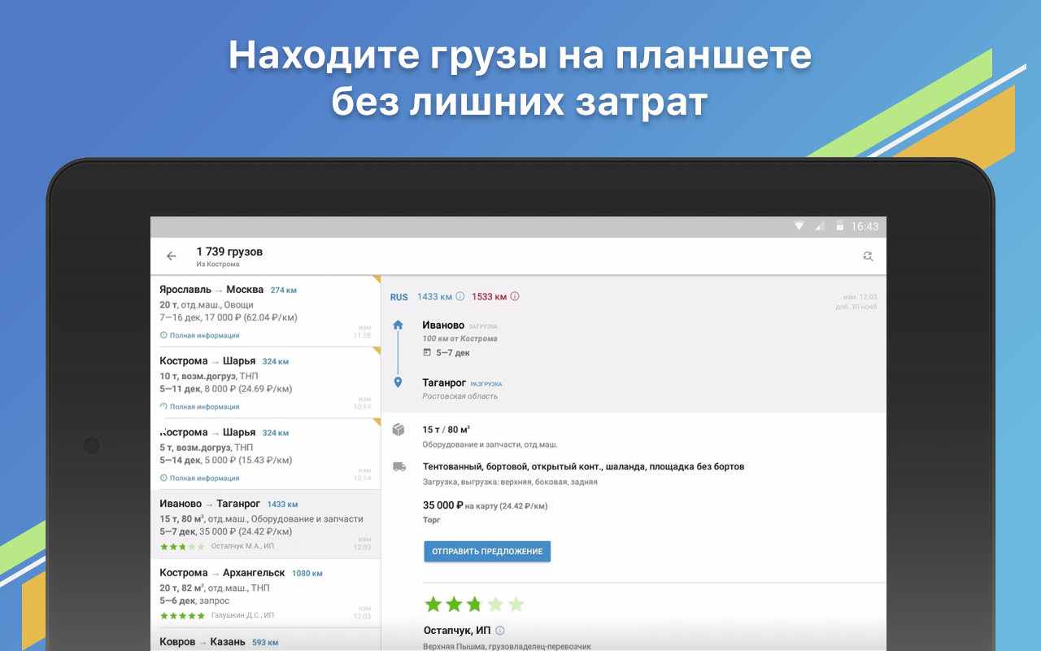Tap the blue 1433 км distance in detail header
This screenshot has width=1041, height=651.
click(x=433, y=297)
